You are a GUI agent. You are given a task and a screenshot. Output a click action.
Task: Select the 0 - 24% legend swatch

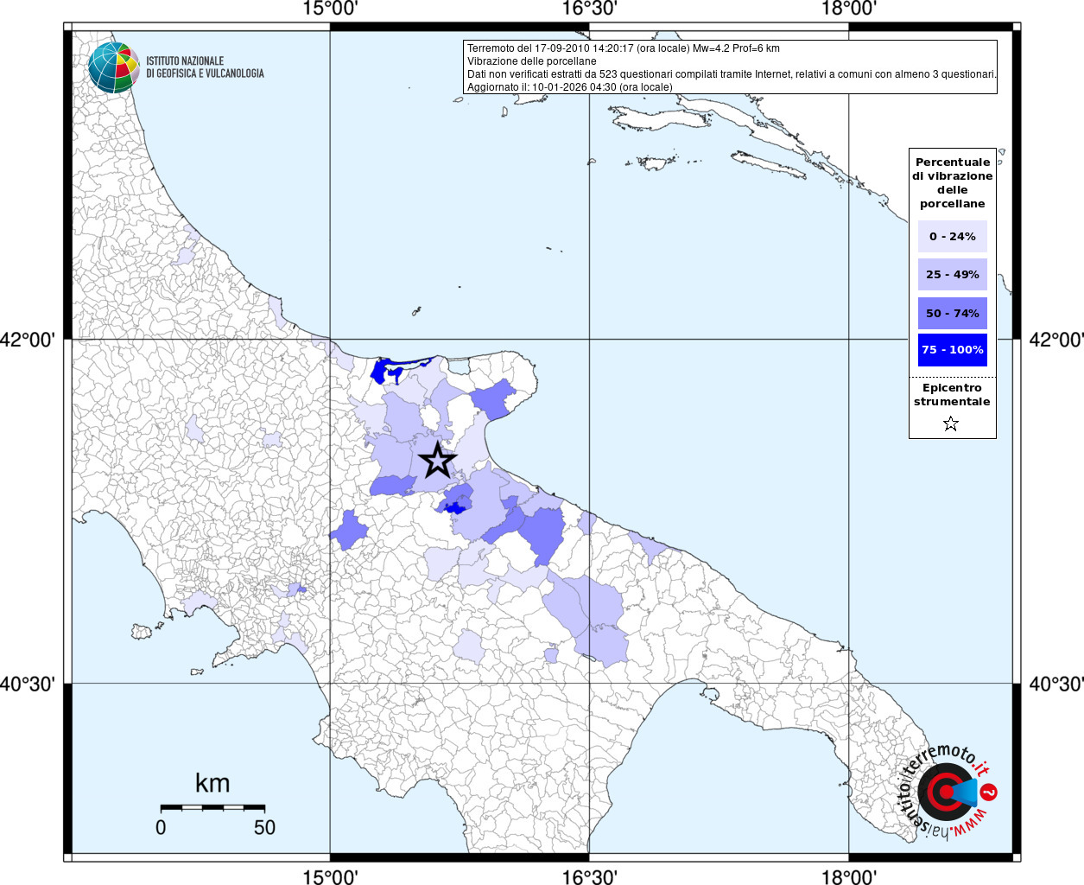click(953, 236)
